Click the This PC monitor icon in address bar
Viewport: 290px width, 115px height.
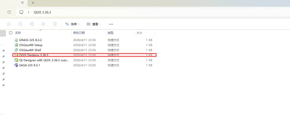(x=21, y=12)
